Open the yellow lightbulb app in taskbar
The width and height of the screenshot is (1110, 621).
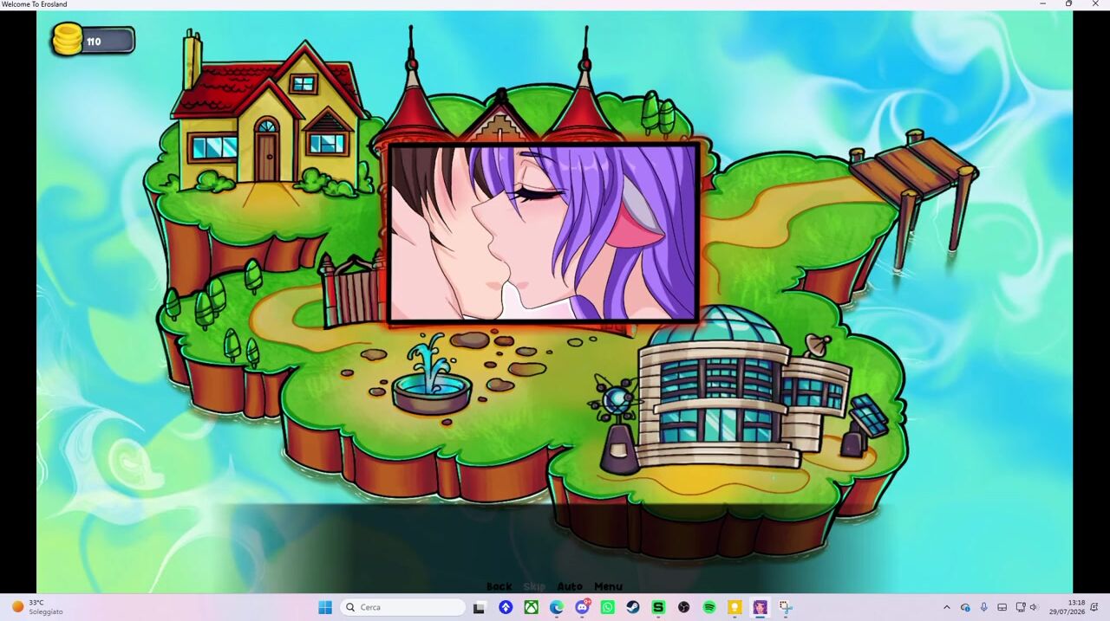[x=735, y=607]
